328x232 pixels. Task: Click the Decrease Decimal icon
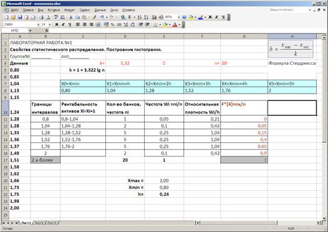click(x=133, y=25)
